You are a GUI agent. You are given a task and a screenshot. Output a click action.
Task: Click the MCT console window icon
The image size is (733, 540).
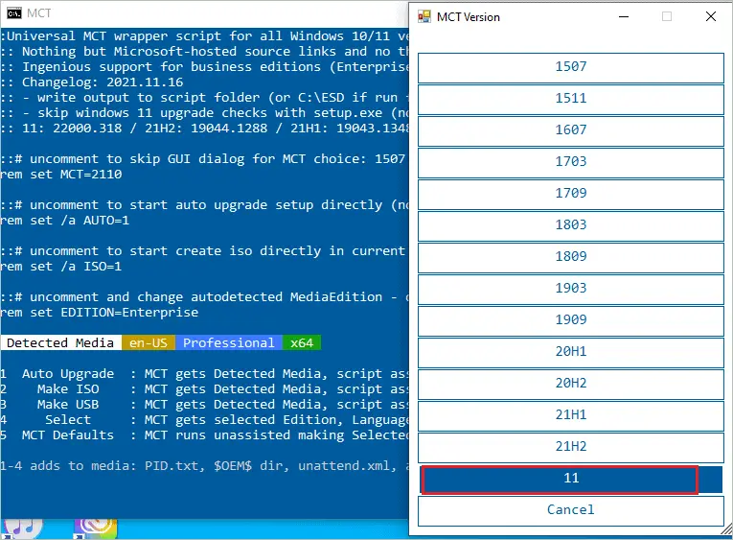14,13
